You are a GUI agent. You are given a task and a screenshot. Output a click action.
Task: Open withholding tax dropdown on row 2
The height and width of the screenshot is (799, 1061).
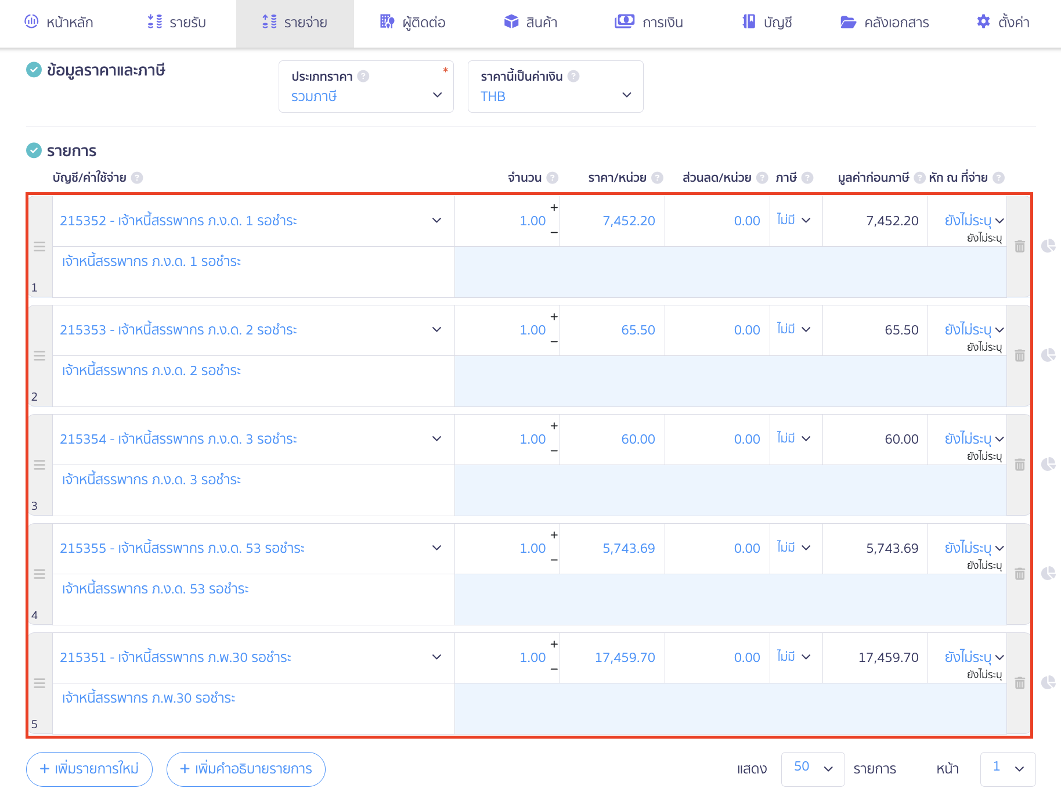973,330
